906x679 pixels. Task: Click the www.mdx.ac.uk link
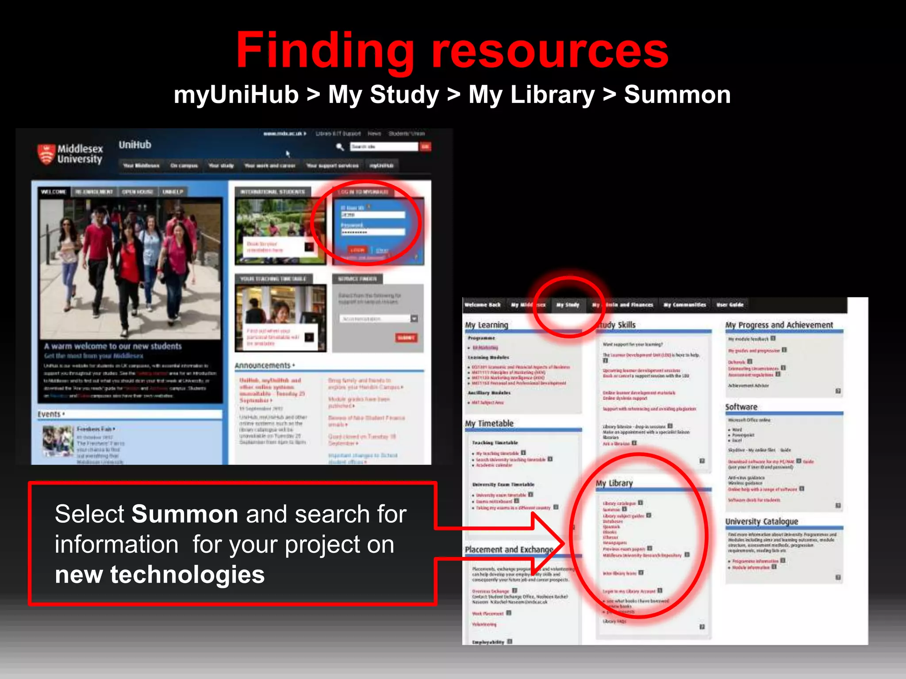(x=284, y=133)
